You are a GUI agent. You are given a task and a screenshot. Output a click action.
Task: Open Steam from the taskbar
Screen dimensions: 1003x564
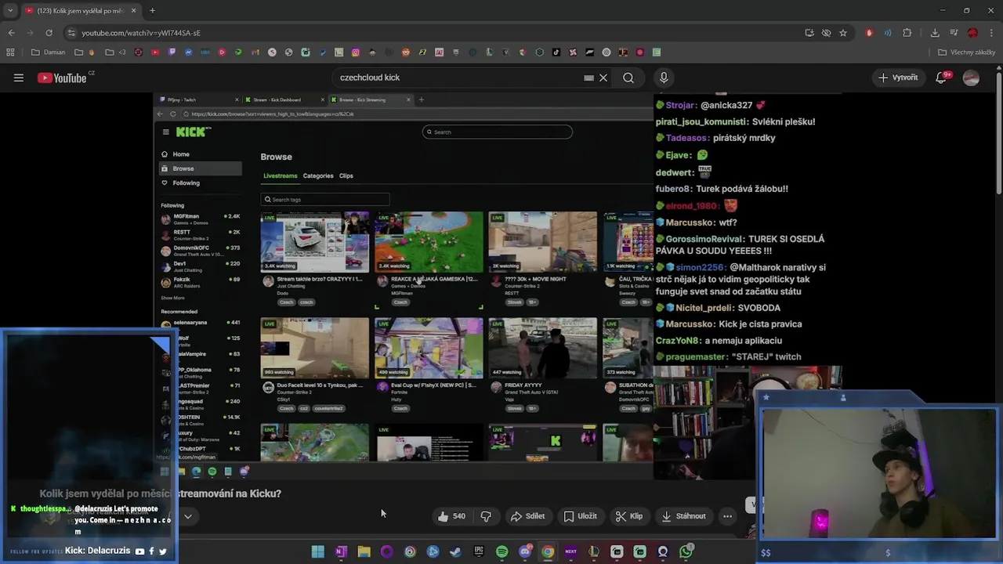[455, 551]
